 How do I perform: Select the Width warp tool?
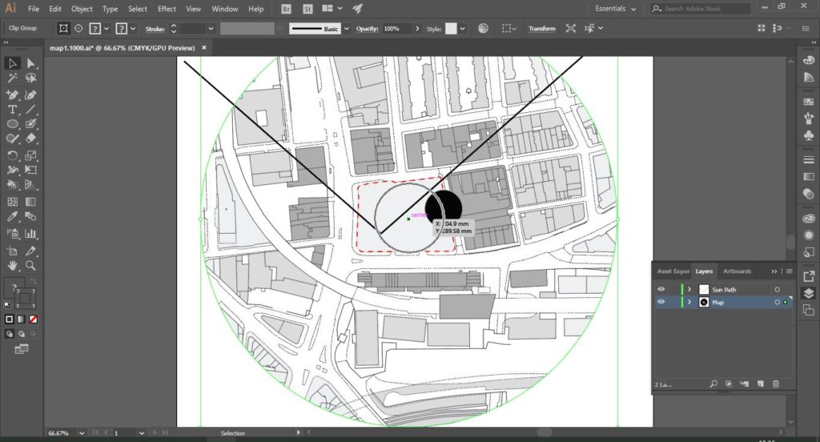click(x=12, y=170)
